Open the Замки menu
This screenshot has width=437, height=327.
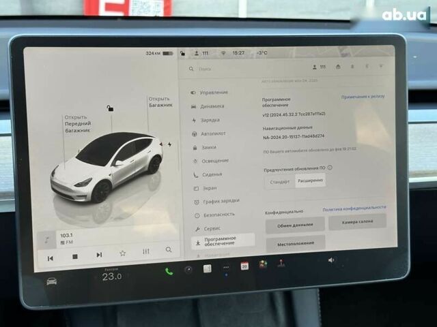pos(205,147)
